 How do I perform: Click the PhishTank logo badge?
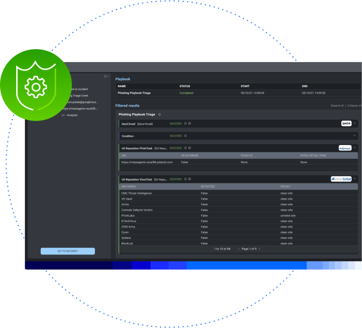click(345, 148)
